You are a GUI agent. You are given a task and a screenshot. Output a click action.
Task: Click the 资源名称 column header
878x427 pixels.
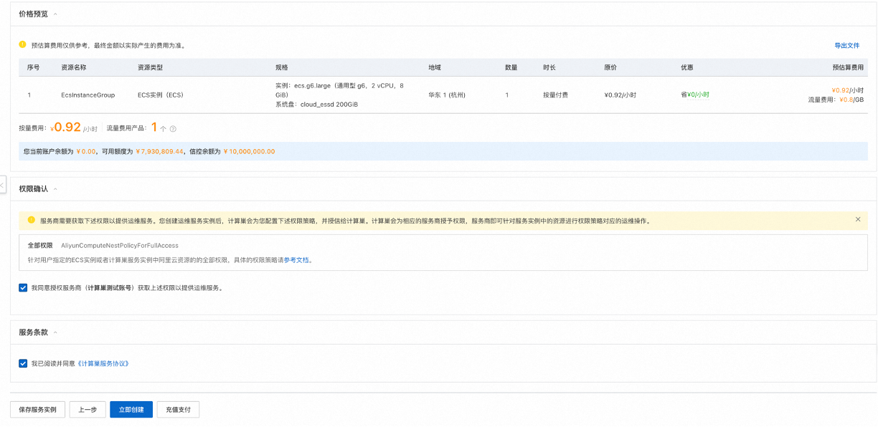(74, 67)
